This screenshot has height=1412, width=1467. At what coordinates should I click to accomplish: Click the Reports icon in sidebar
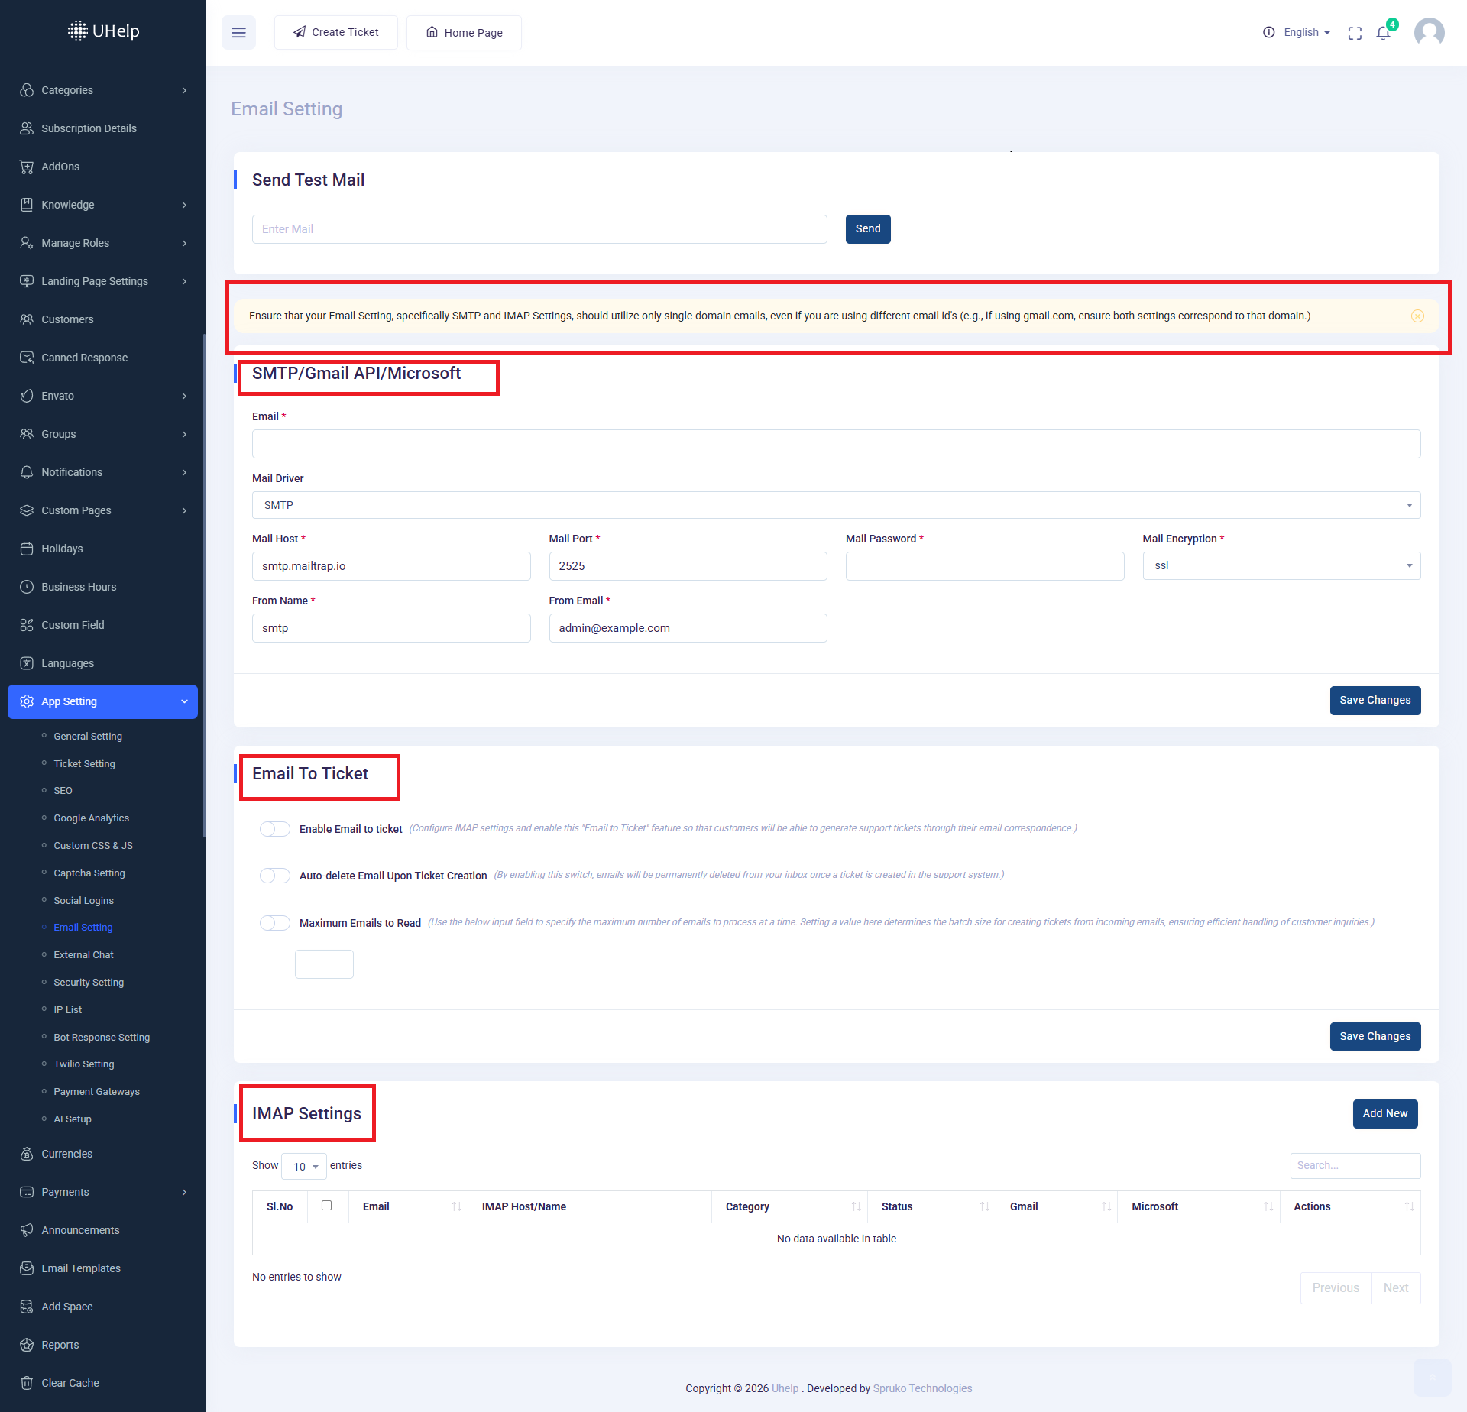click(x=27, y=1345)
